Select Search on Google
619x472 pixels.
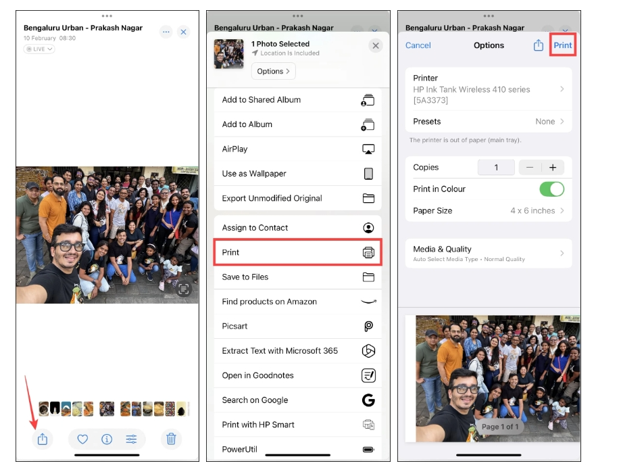(x=297, y=400)
